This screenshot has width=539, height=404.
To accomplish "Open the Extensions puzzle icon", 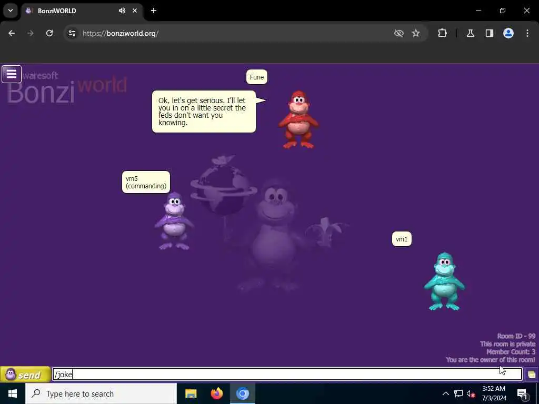I will click(x=442, y=33).
